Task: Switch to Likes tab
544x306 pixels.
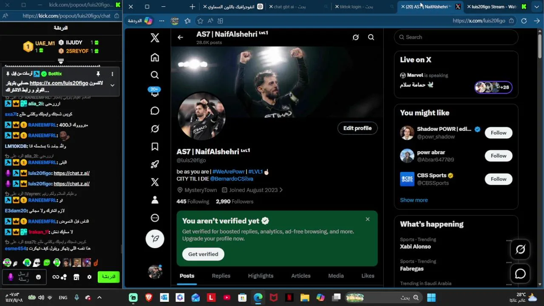Action: click(368, 276)
